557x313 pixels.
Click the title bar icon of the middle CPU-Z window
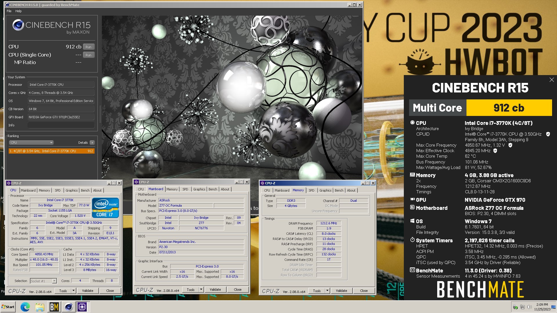[x=136, y=182]
